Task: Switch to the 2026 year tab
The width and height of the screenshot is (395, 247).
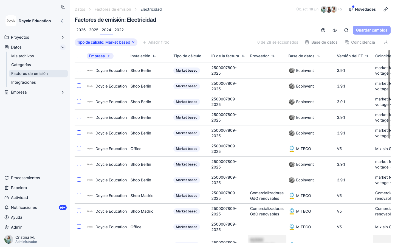Action: click(81, 30)
